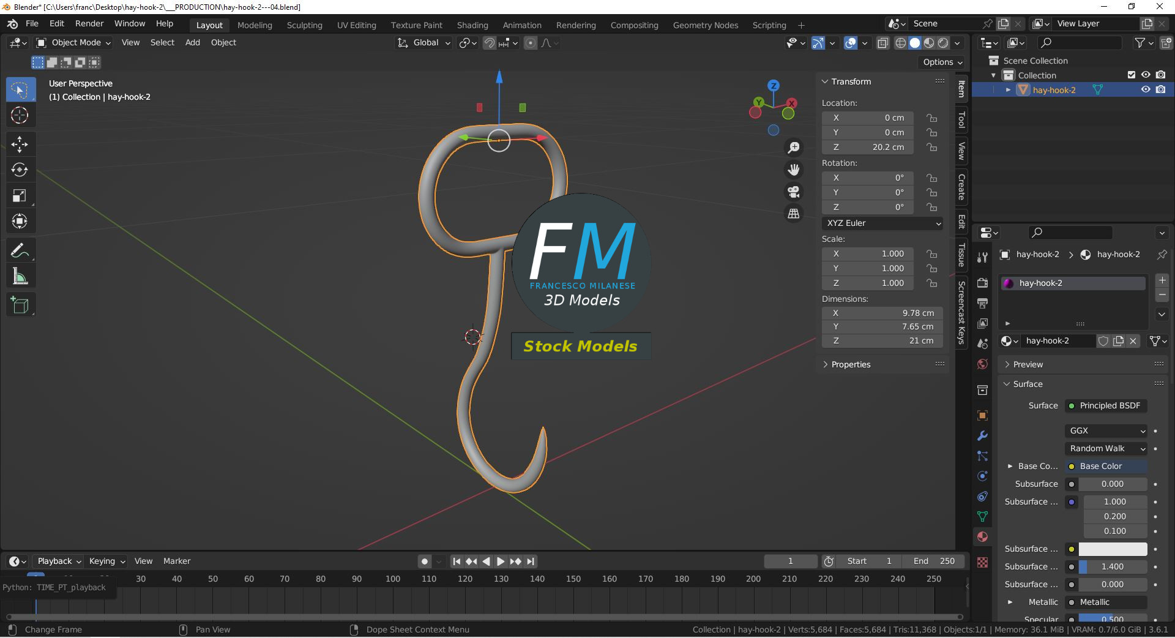This screenshot has height=638, width=1175.
Task: Click the Principled BSDF surface shader button
Action: pyautogui.click(x=1106, y=406)
